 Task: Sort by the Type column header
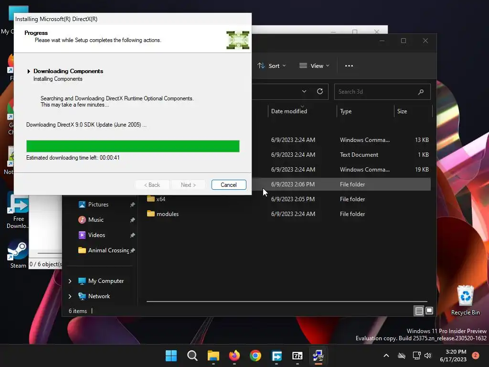click(x=365, y=111)
